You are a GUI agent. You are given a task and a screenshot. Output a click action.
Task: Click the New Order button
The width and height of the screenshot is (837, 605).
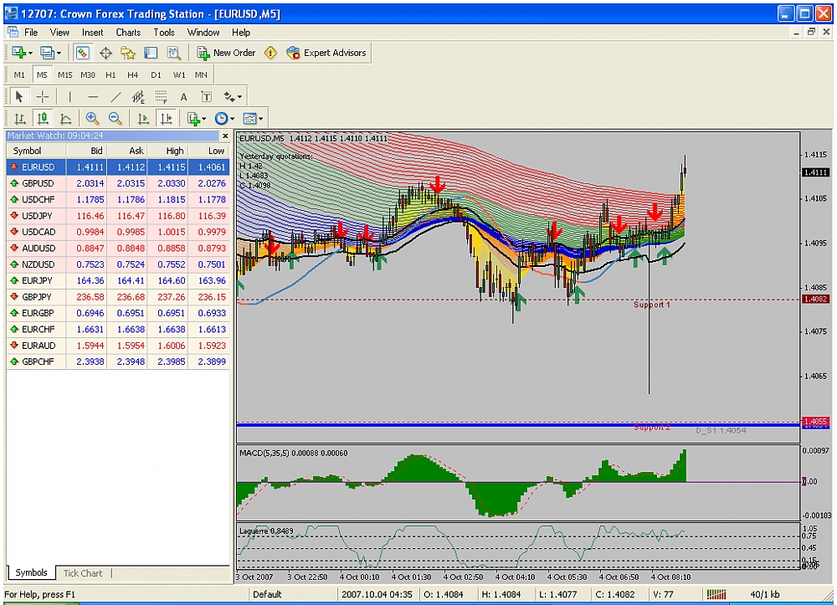tap(226, 53)
